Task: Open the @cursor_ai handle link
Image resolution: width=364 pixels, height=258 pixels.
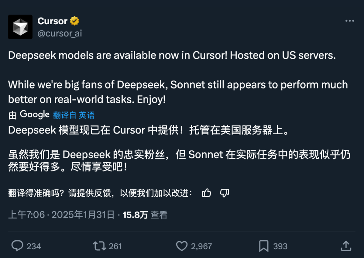Action: tap(60, 34)
